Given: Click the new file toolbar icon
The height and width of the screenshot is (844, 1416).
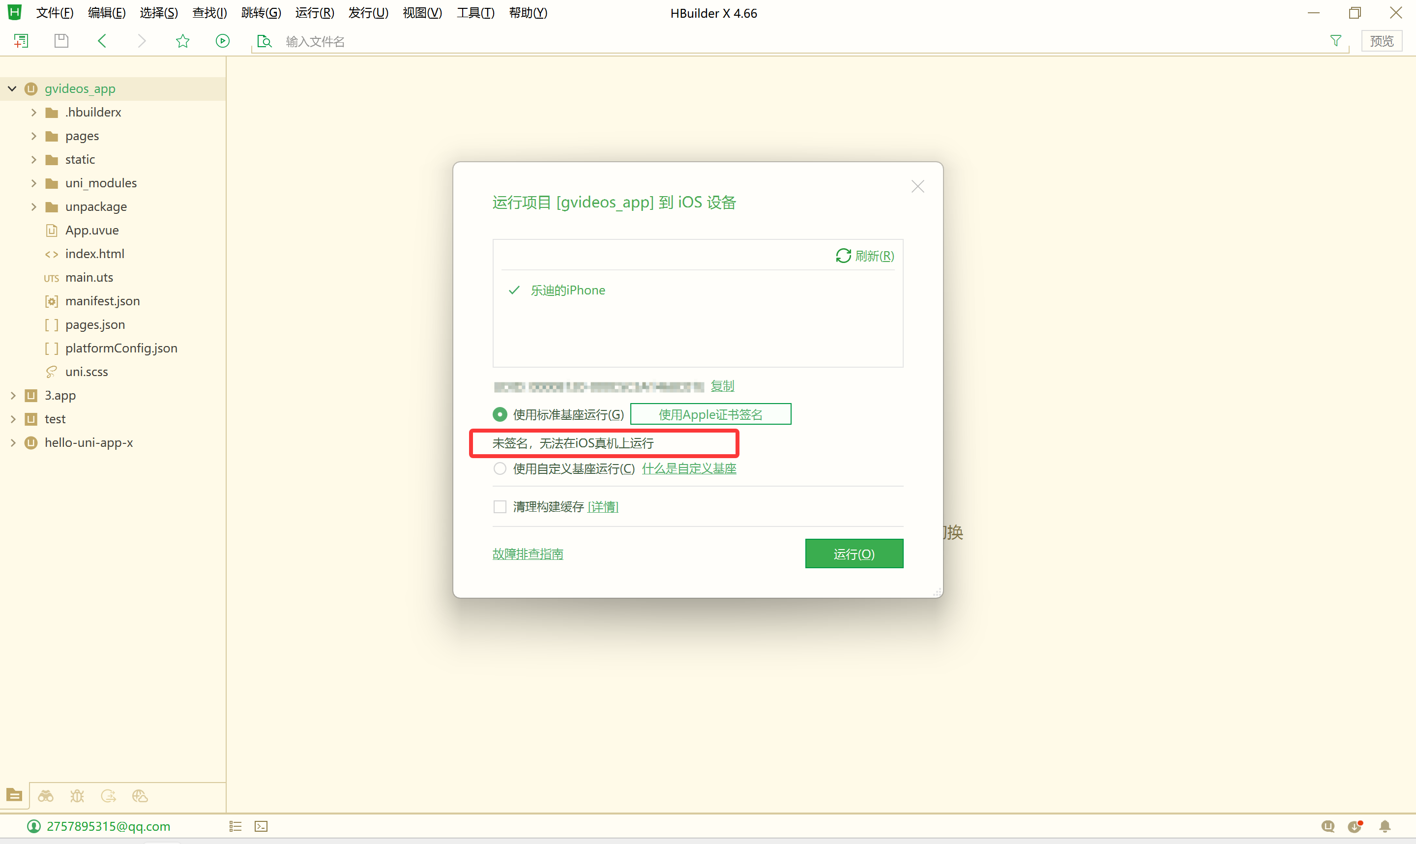Looking at the screenshot, I should coord(21,41).
